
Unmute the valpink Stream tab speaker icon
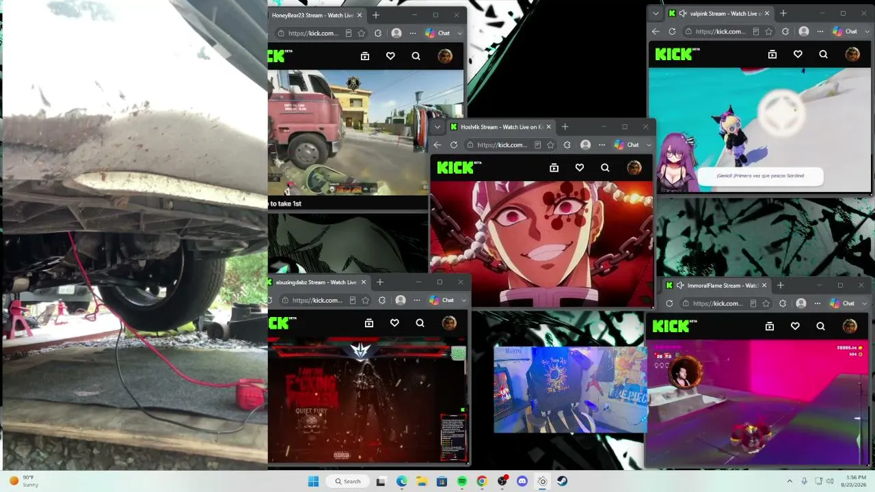tap(683, 13)
